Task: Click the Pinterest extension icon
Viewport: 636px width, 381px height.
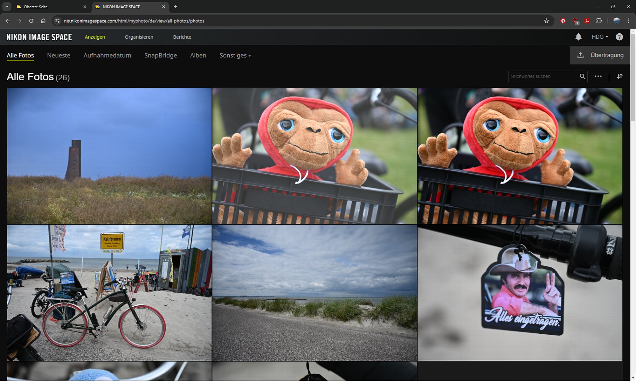Action: click(x=563, y=21)
